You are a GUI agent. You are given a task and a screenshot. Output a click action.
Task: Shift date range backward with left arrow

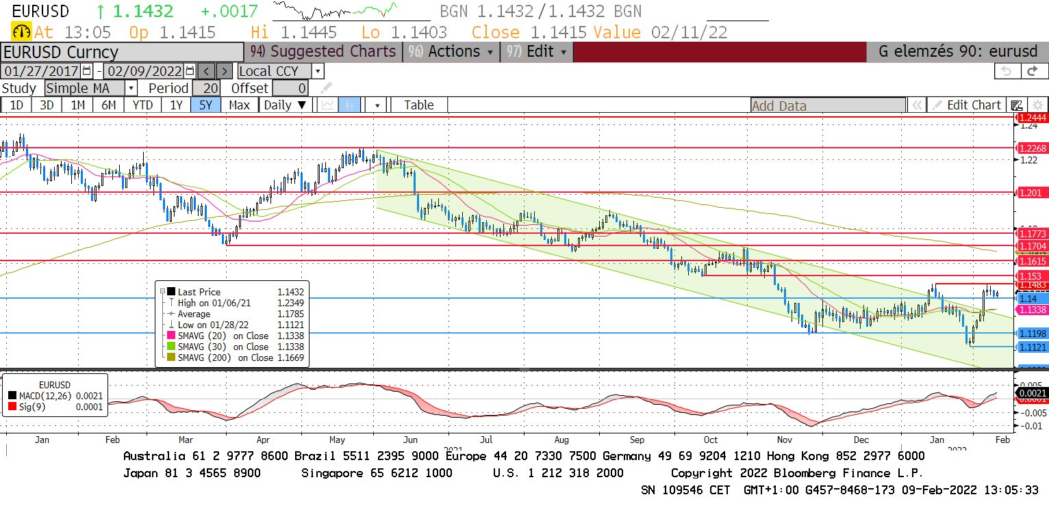click(206, 71)
